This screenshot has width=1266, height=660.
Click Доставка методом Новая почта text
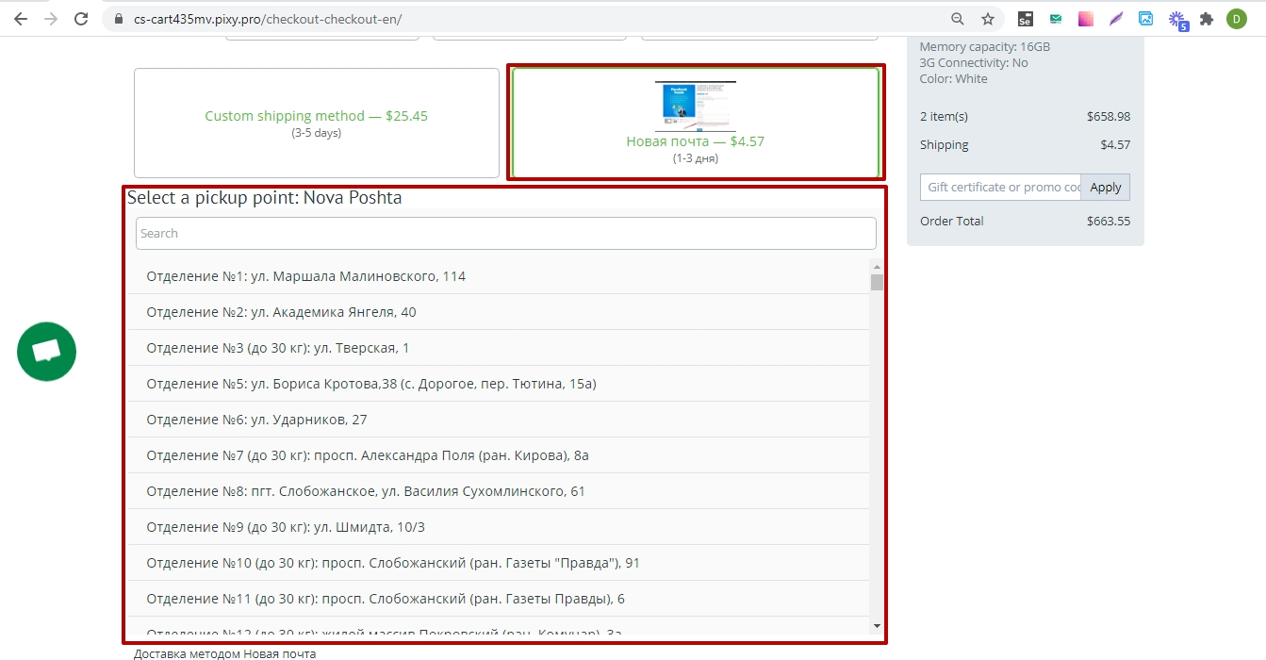[x=225, y=653]
